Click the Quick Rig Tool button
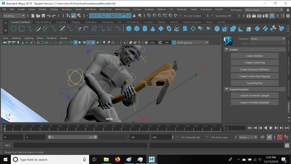Viewport: 291px width, 164px height. [x=255, y=83]
